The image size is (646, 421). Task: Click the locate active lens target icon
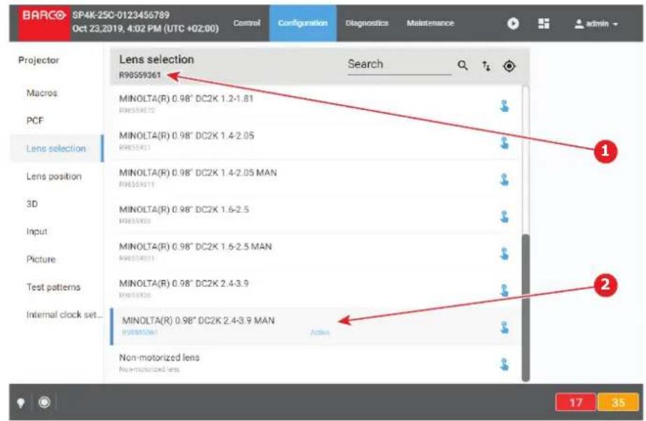tap(510, 66)
